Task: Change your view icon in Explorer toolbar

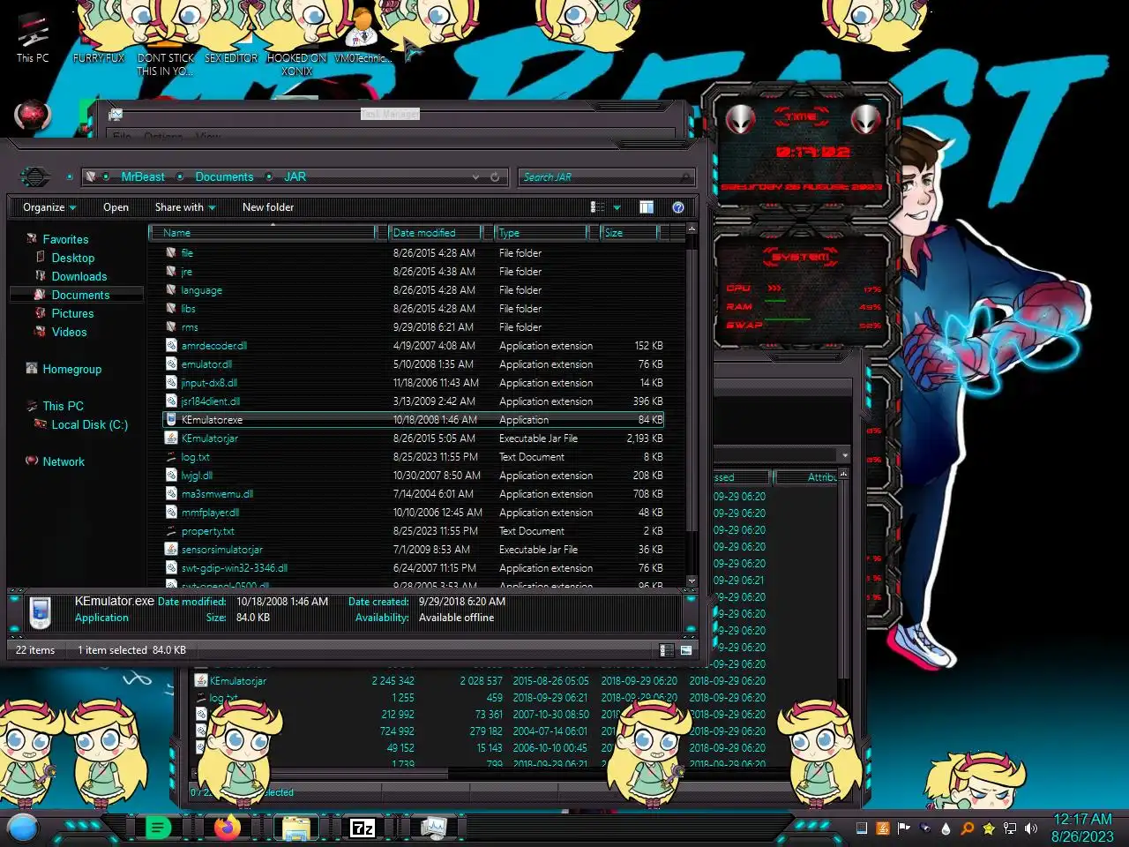Action: pyautogui.click(x=597, y=207)
